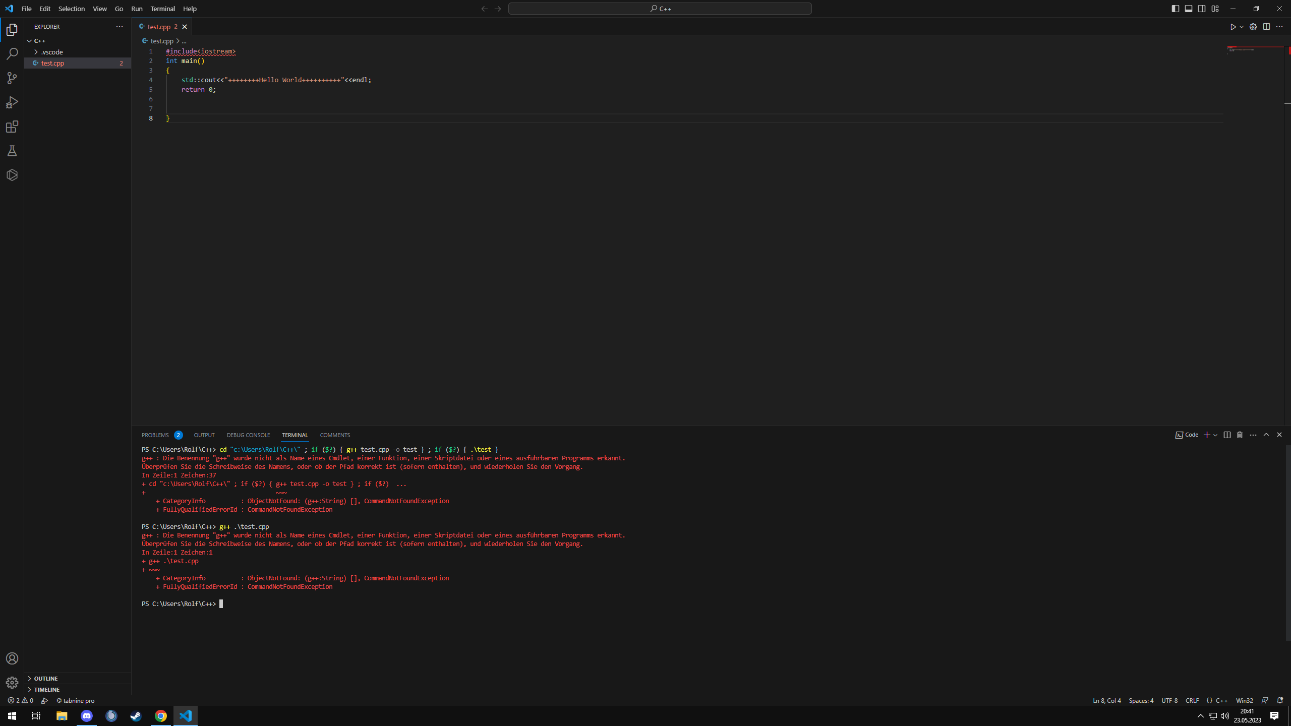
Task: Open the Accounts menu icon
Action: tap(12, 658)
